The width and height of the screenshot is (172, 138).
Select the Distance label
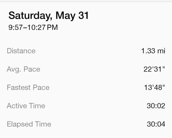pyautogui.click(x=21, y=51)
